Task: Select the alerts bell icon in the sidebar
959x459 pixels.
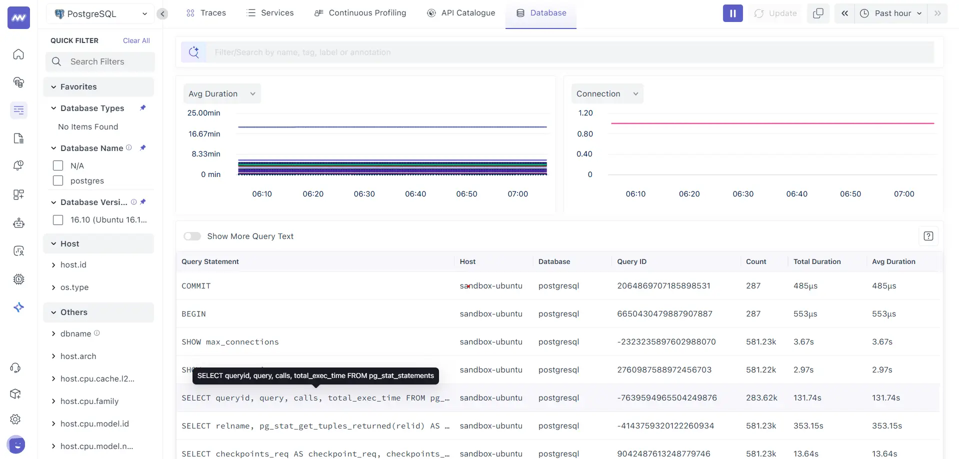Action: [x=18, y=165]
